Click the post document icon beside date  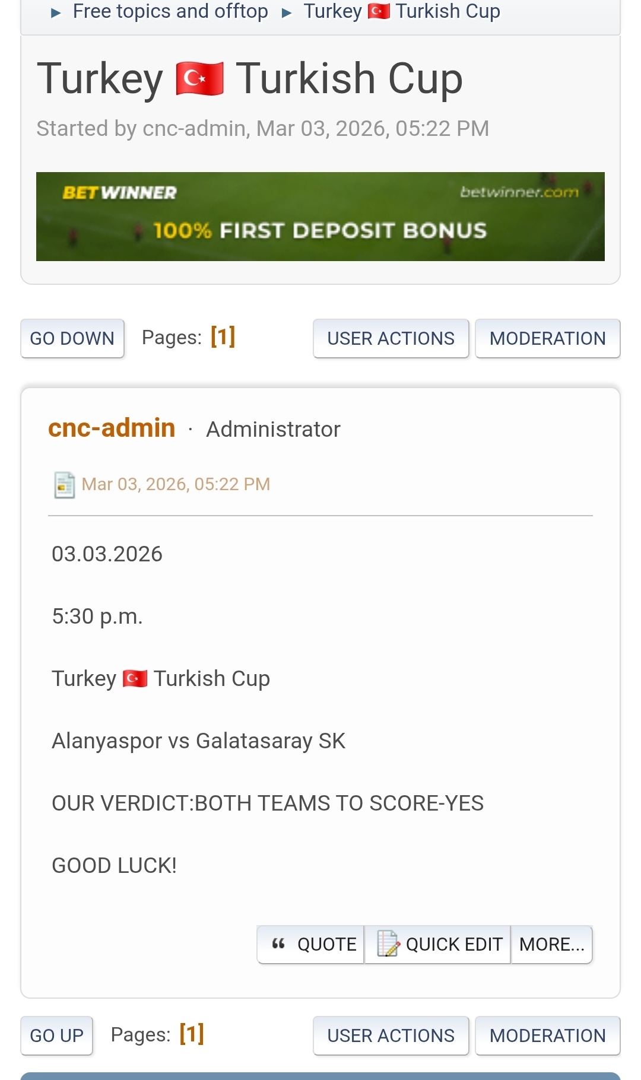point(64,485)
